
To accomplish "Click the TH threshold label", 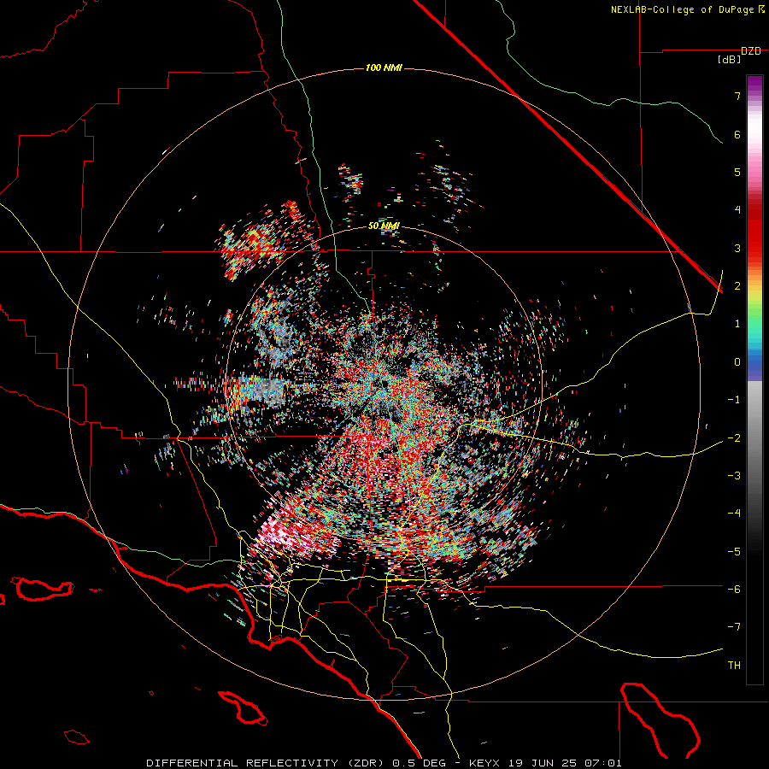I will pyautogui.click(x=734, y=666).
